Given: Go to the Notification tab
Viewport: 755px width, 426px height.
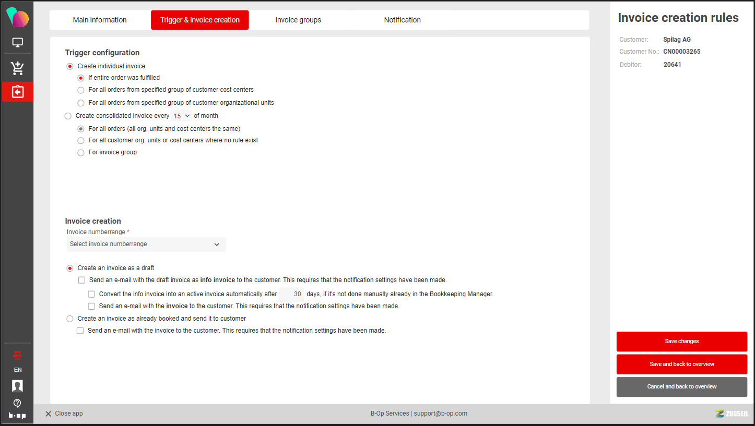Looking at the screenshot, I should (402, 20).
